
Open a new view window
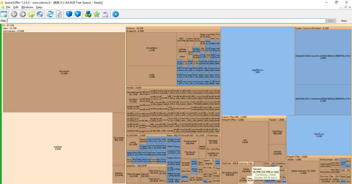[x=4, y=14]
